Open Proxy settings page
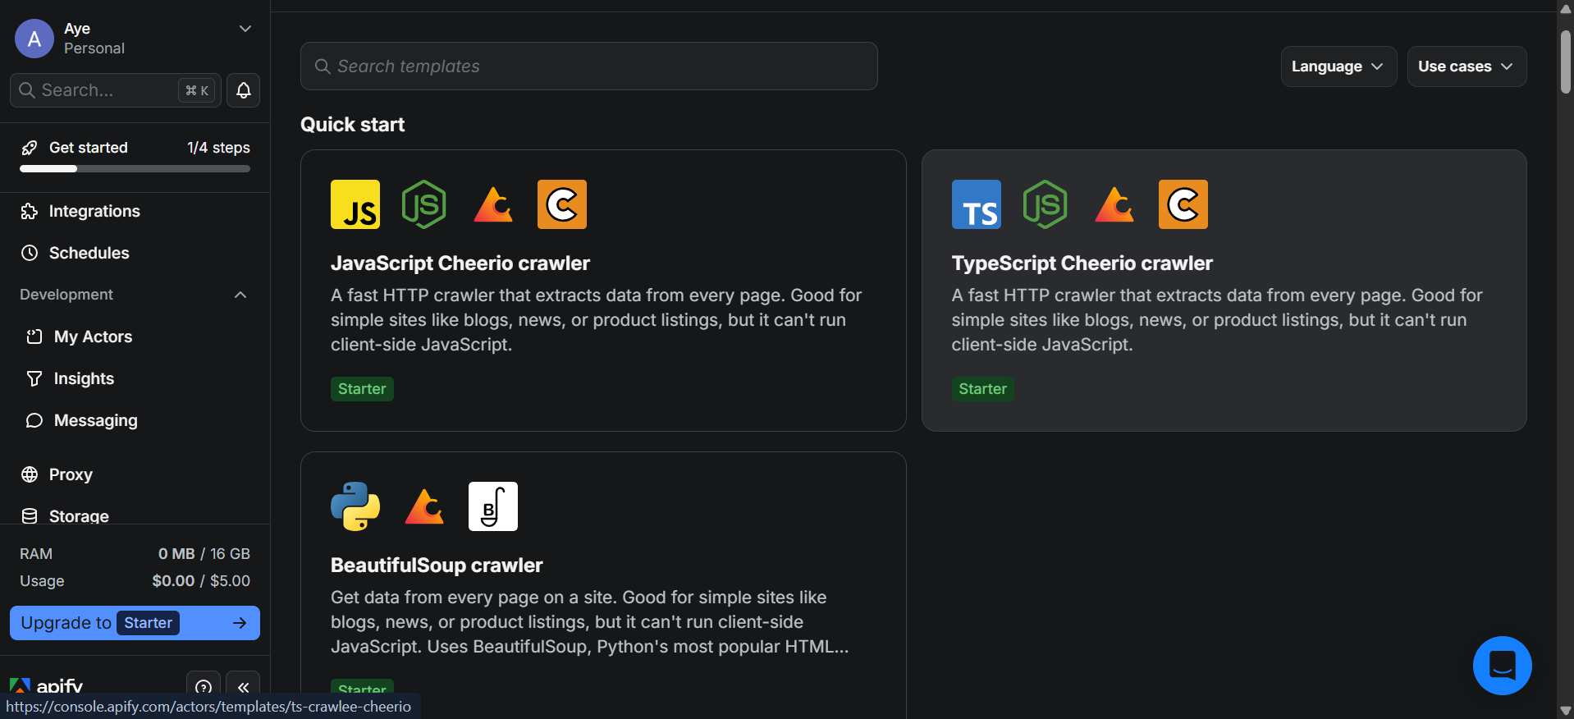Viewport: 1574px width, 719px height. (x=71, y=474)
